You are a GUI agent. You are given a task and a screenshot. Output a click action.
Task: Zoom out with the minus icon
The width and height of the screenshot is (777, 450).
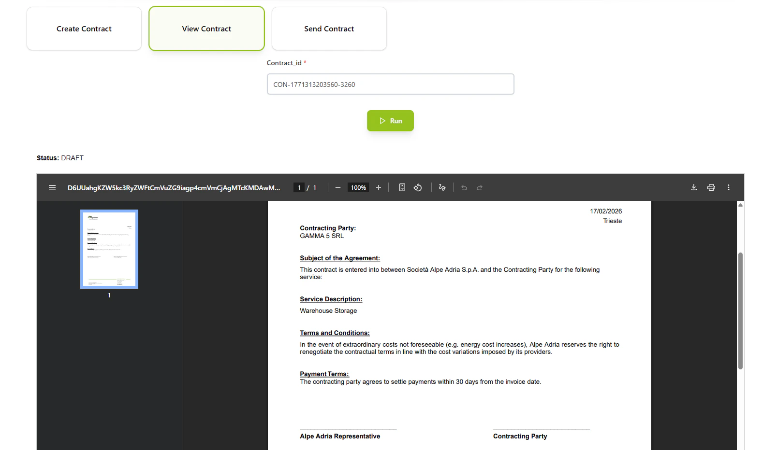(338, 187)
